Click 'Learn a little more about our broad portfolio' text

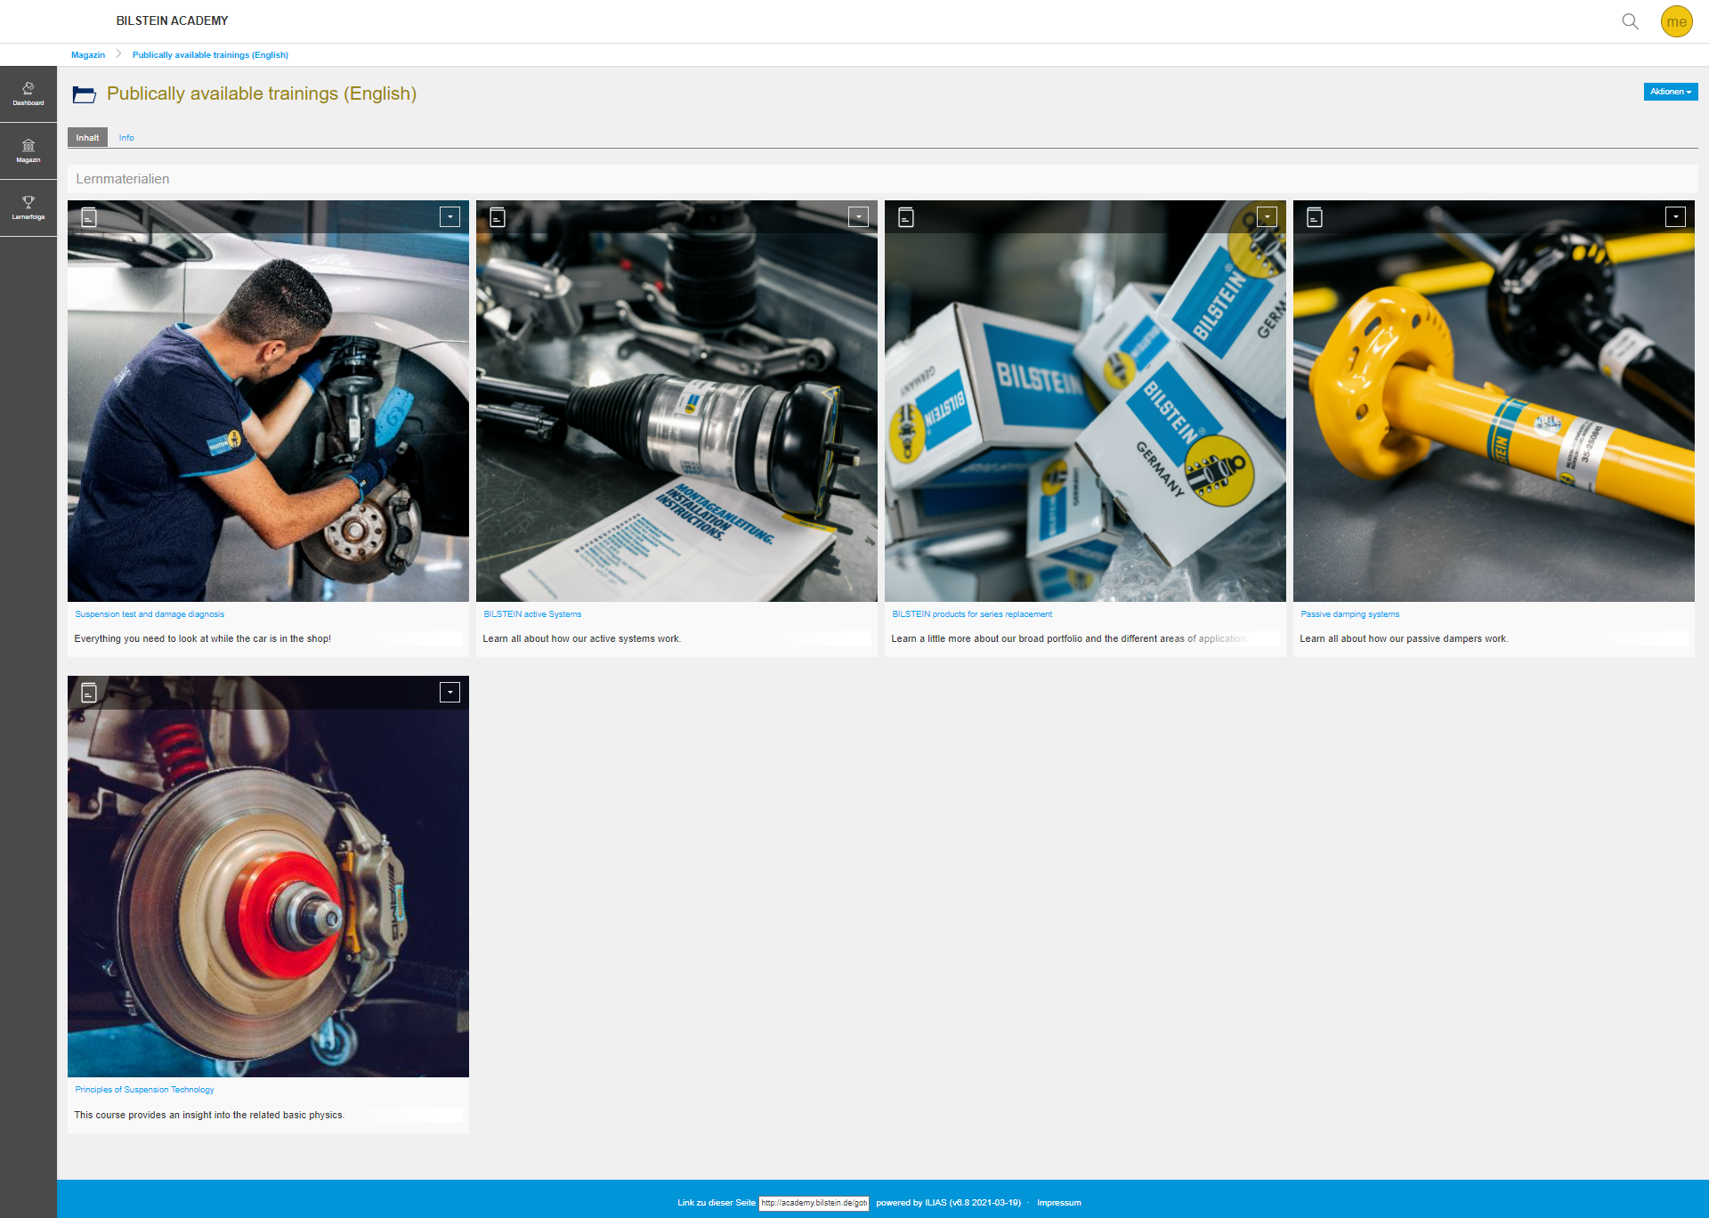pyautogui.click(x=1068, y=638)
